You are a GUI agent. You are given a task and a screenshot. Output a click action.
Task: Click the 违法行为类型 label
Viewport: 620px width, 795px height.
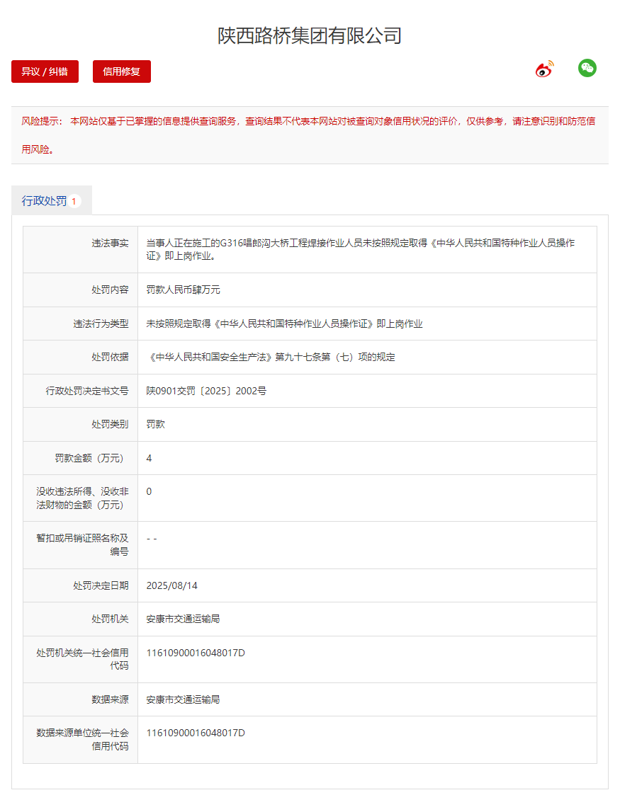pos(101,324)
